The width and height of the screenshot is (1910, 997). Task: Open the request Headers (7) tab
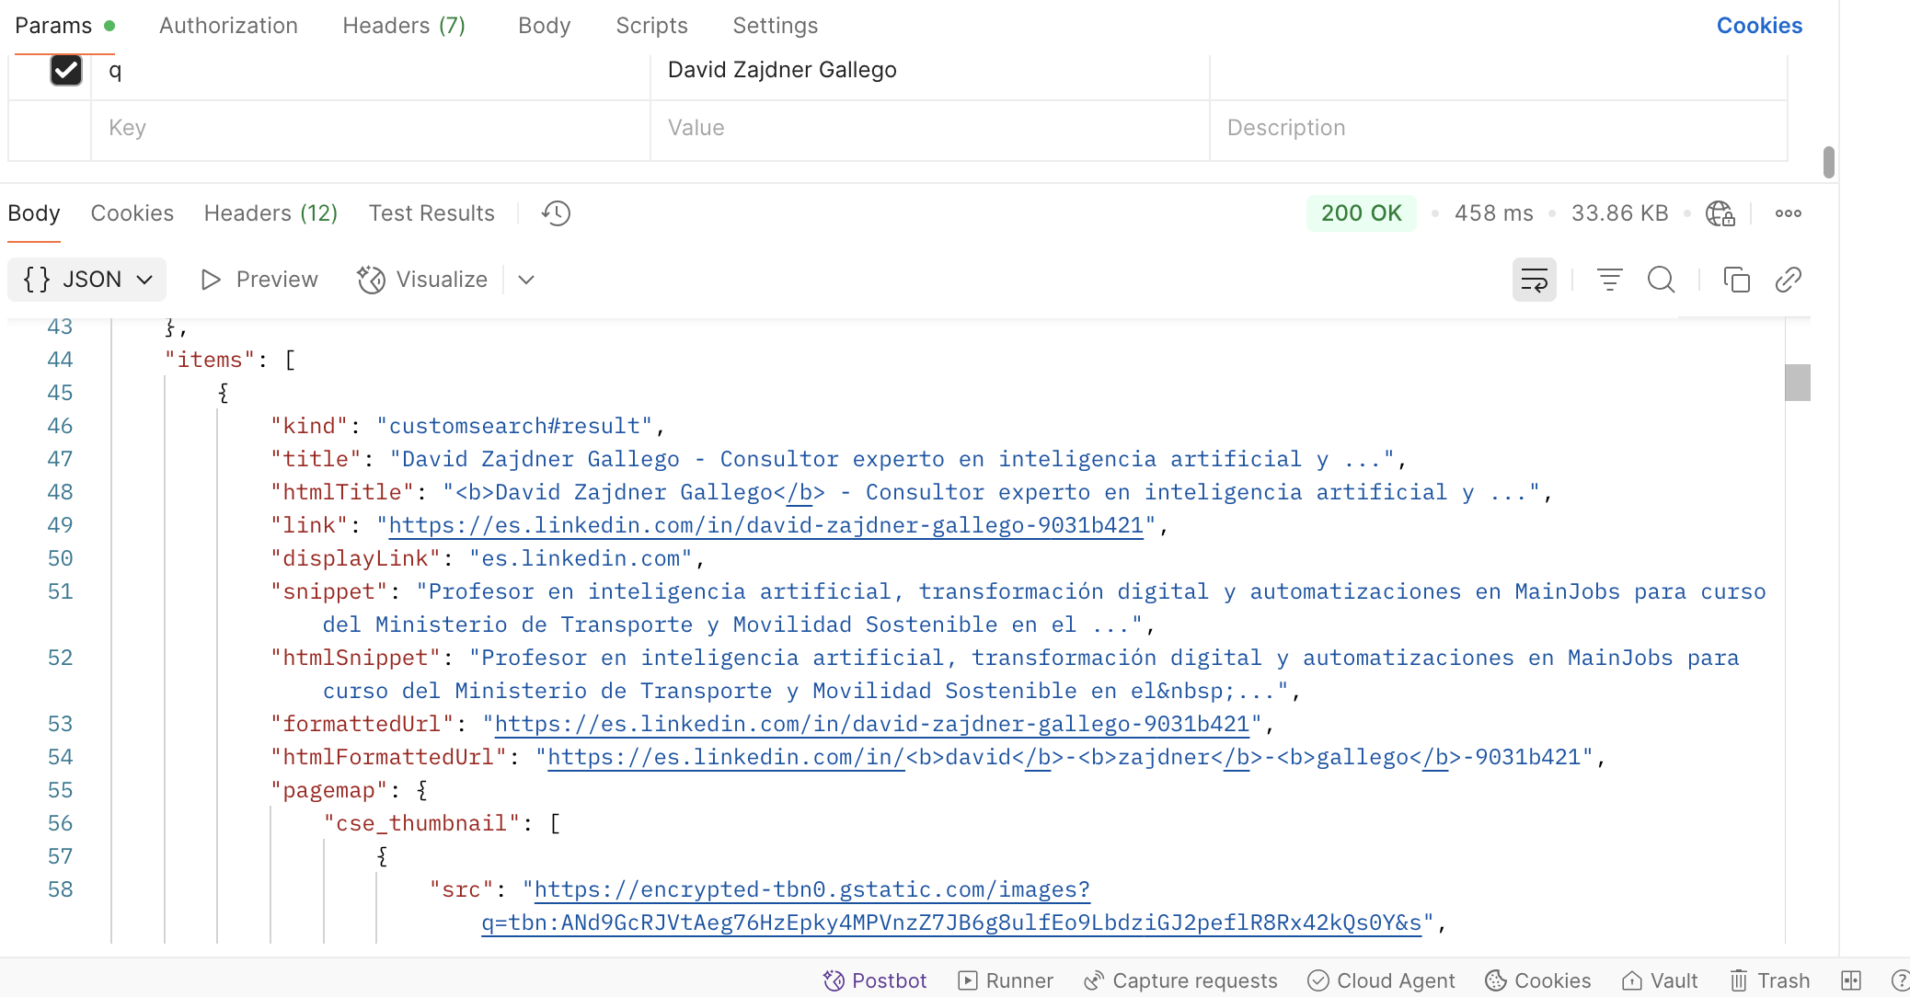click(404, 26)
